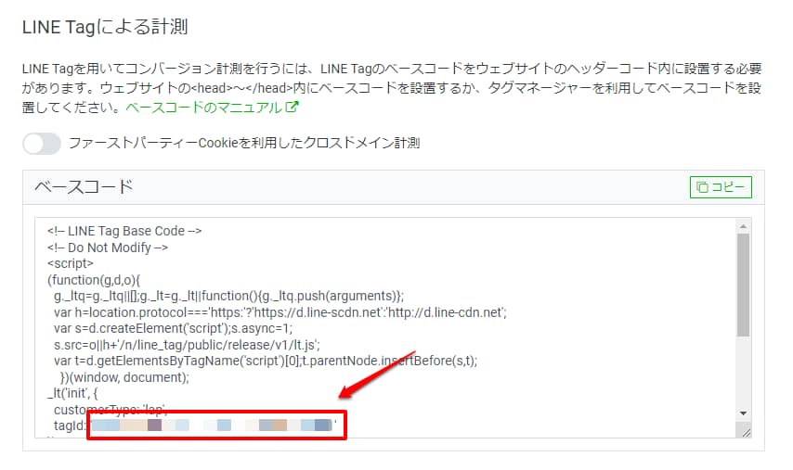
Task: Click the code box scrollbar thumb
Action: 742,283
